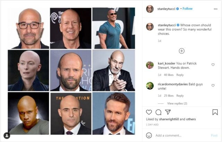Open stanleytucci's profile picture in post header
The image size is (222, 142).
(x=150, y=9)
